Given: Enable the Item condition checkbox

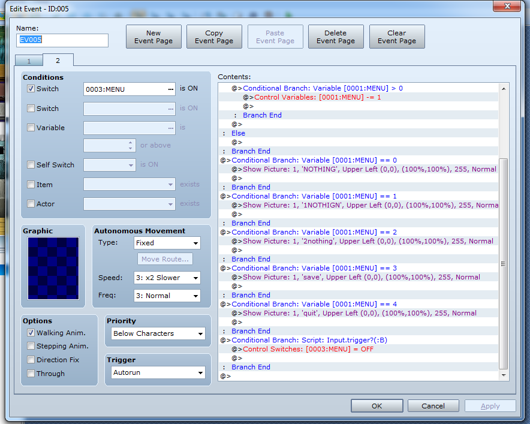Looking at the screenshot, I should (31, 185).
